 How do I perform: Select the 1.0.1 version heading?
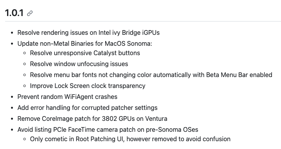(14, 13)
